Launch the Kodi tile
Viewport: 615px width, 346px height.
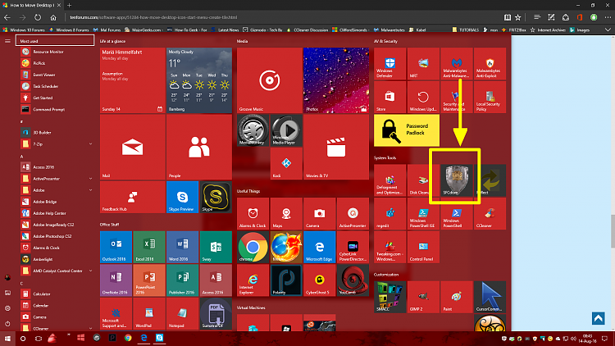point(286,164)
